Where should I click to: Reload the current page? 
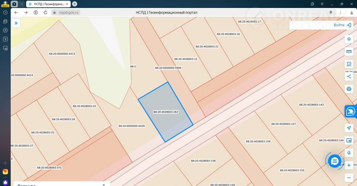click(45, 12)
